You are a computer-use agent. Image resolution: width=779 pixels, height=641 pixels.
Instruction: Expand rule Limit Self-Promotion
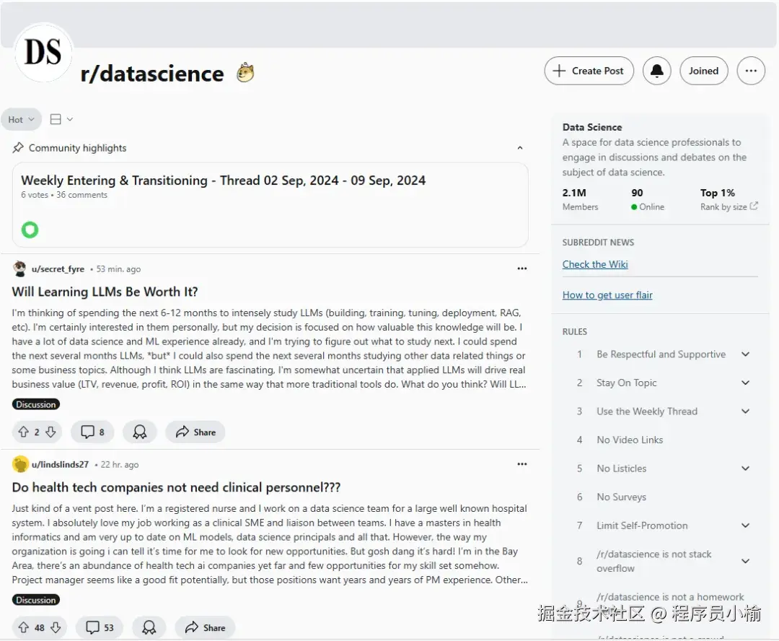point(745,526)
